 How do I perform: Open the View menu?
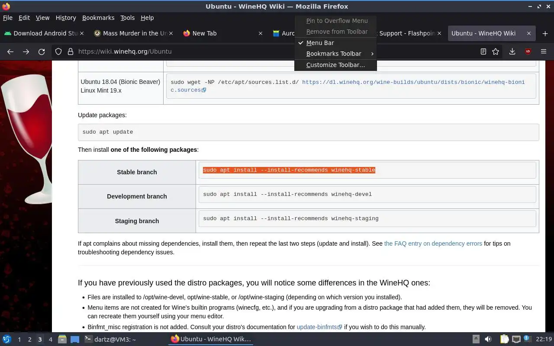pos(42,18)
